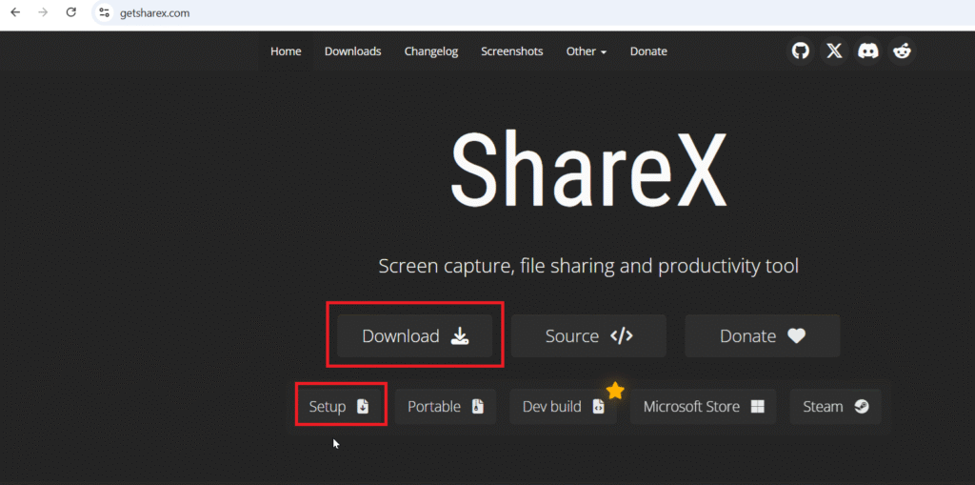Open the X (Twitter) icon link
The image size is (975, 485).
pos(834,51)
